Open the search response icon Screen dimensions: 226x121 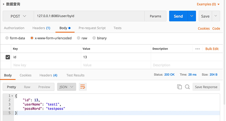[187, 87]
